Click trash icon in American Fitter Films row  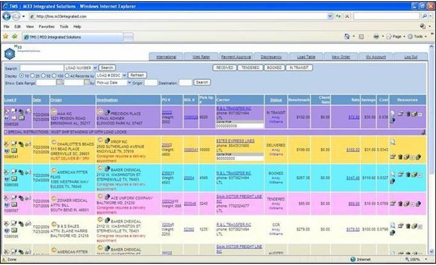pyautogui.click(x=408, y=174)
